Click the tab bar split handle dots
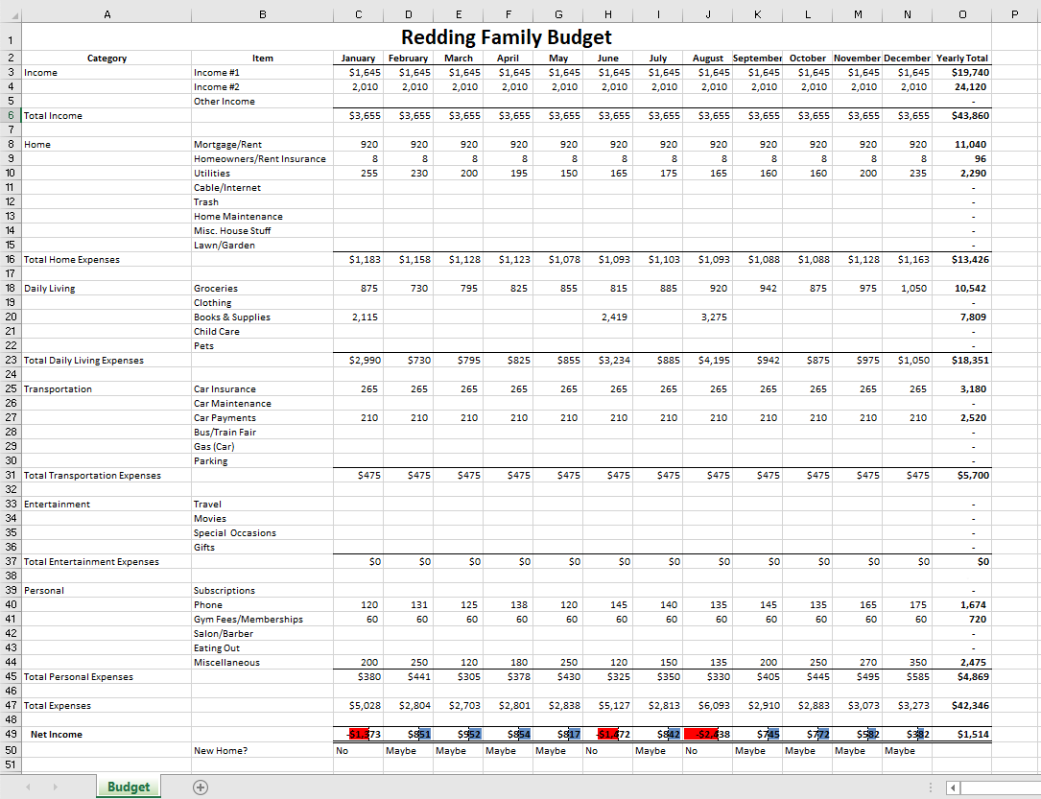This screenshot has height=799, width=1041. 931,787
